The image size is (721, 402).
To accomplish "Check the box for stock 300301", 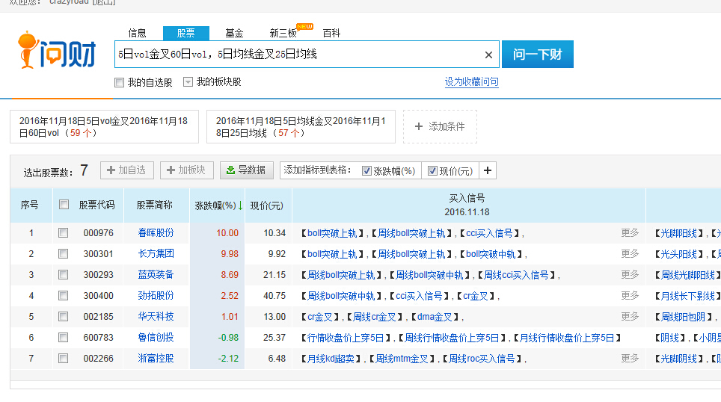I will (63, 253).
